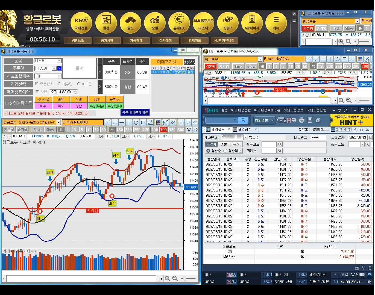Zoom in on the NASDAQ-100 chart window
Image resolution: width=375 pixels, height=295 pixels.
click(341, 101)
